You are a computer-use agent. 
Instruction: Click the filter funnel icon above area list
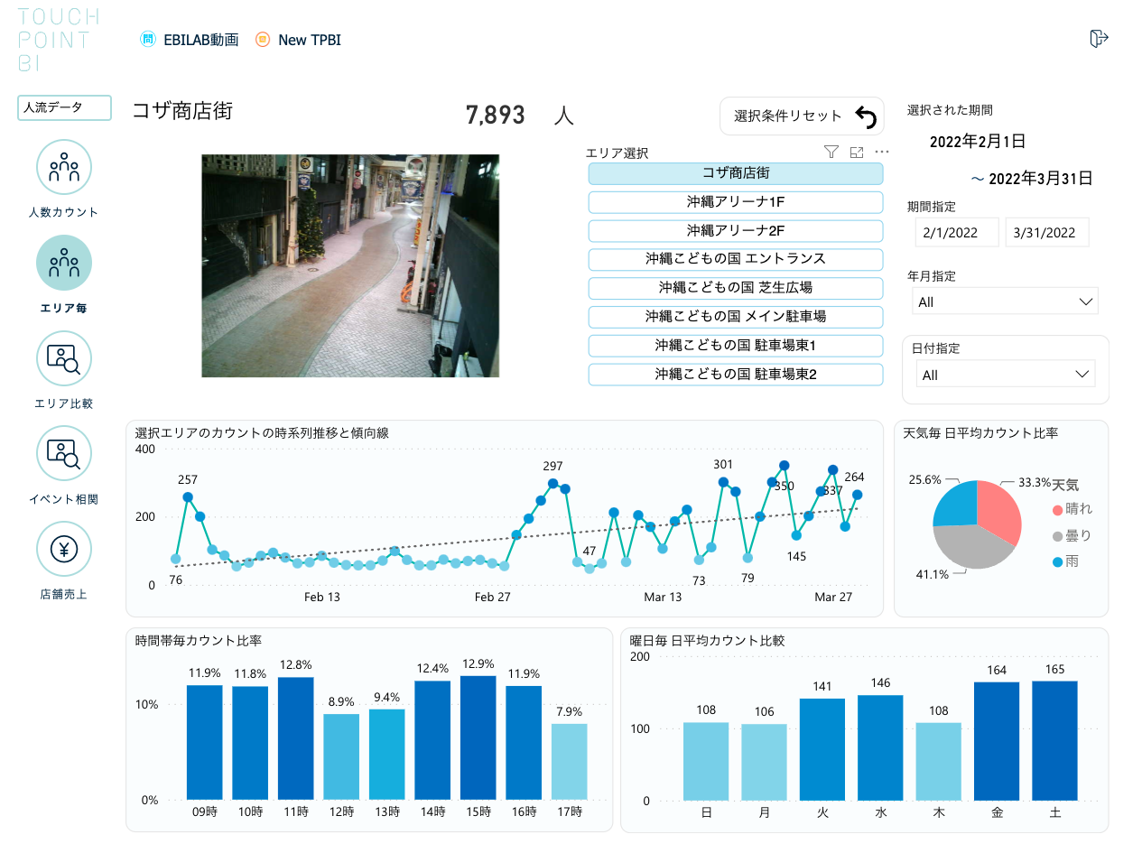831,153
